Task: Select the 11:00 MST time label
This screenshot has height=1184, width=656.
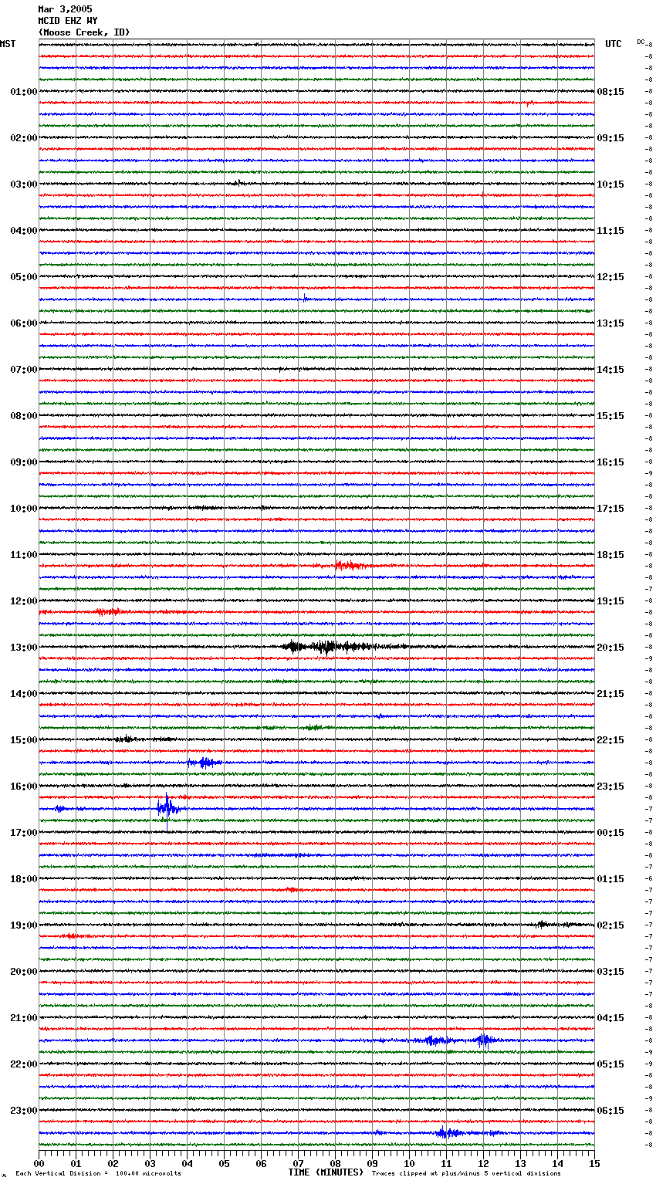Action: tap(24, 555)
